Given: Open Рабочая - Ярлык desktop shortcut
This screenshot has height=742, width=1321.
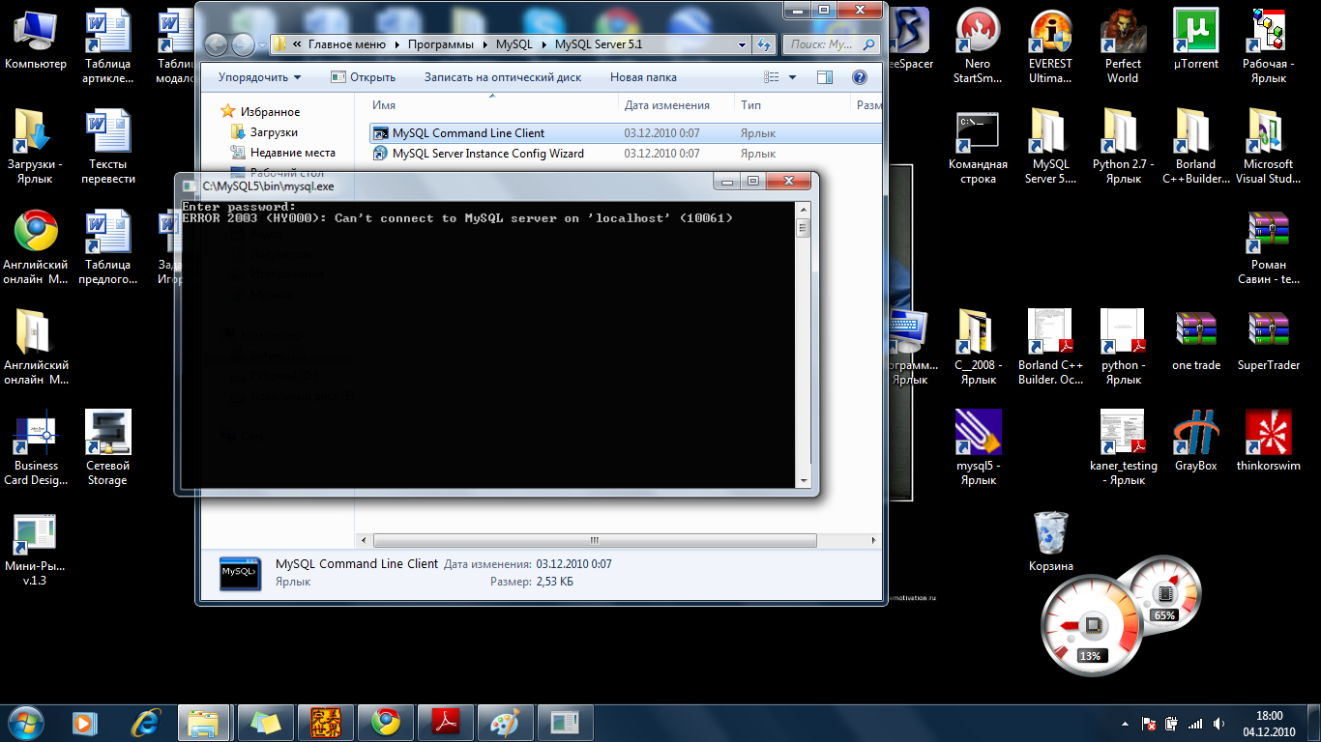Looking at the screenshot, I should pyautogui.click(x=1269, y=46).
